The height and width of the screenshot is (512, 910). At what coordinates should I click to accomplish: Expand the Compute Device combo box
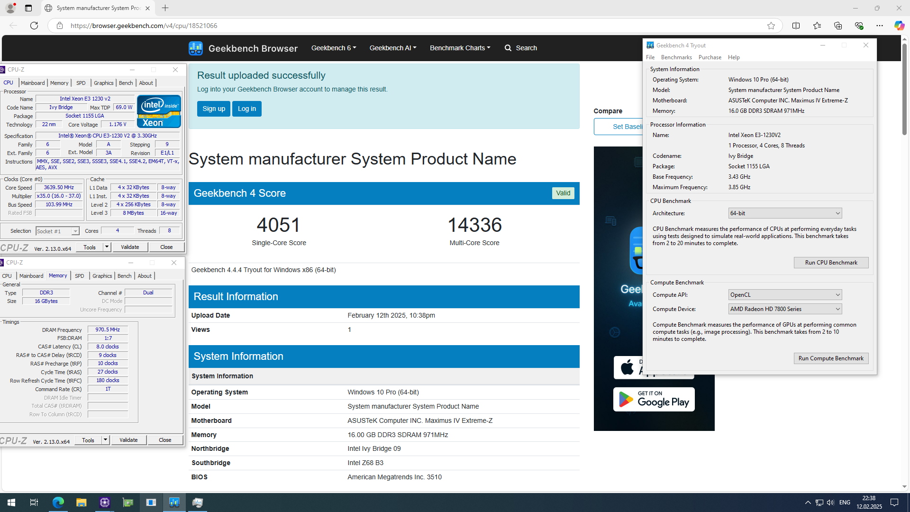pyautogui.click(x=785, y=309)
